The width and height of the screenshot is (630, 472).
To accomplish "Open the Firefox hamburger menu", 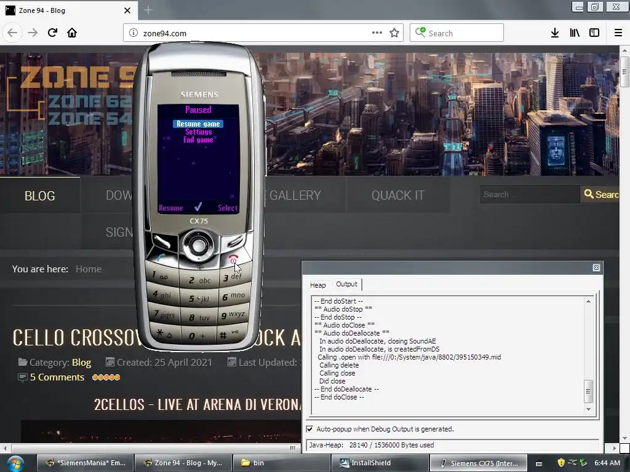I will 618,33.
